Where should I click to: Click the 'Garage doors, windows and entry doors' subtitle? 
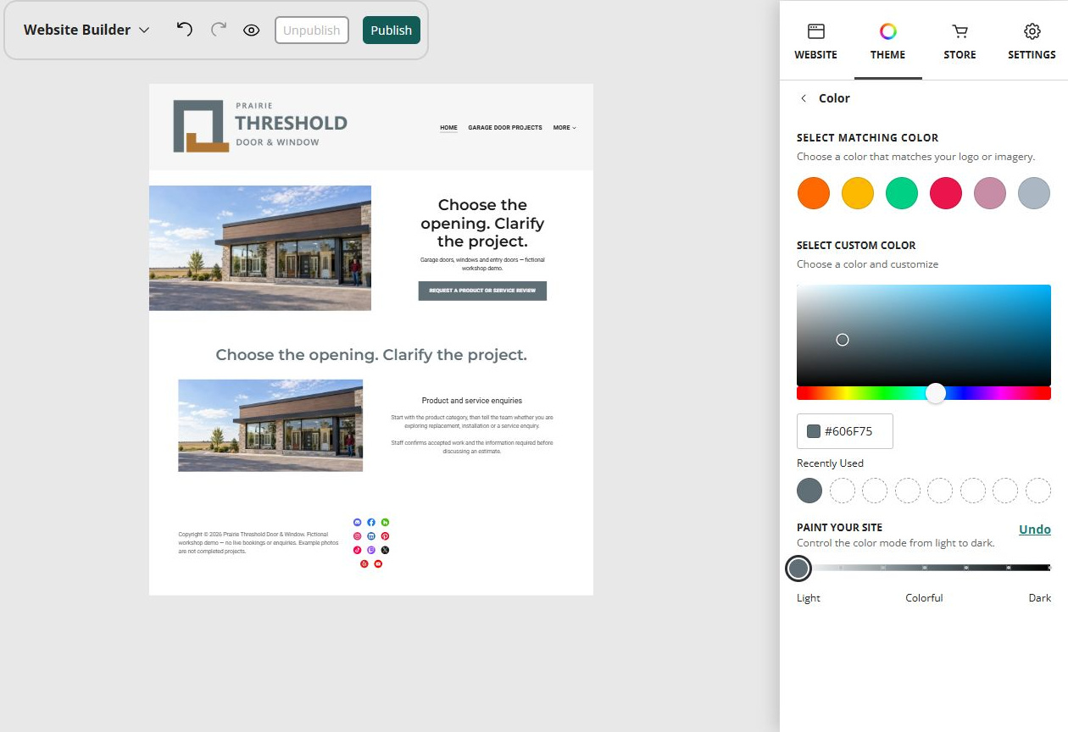482,263
